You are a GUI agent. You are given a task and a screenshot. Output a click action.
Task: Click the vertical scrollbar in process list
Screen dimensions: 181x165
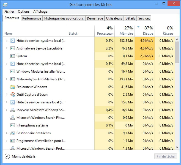pos(177,52)
